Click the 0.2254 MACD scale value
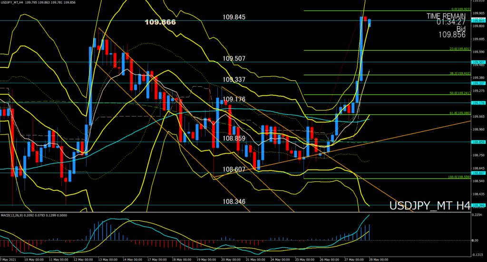 tap(477, 215)
